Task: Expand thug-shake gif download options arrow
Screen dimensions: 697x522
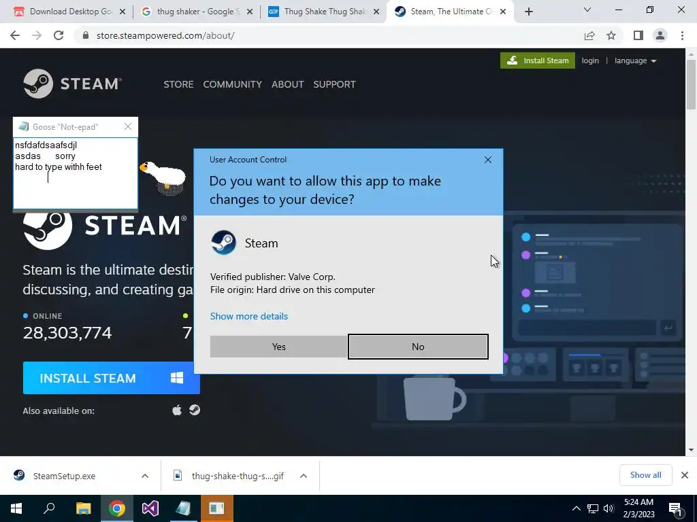Action: [x=304, y=476]
